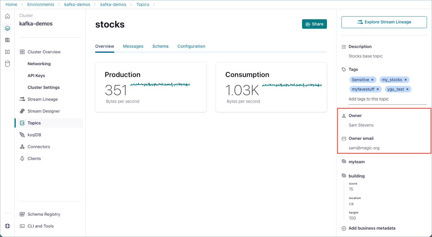Screen dimensions: 432x237
Task: Click the myteam metadata icon
Action: [344, 162]
